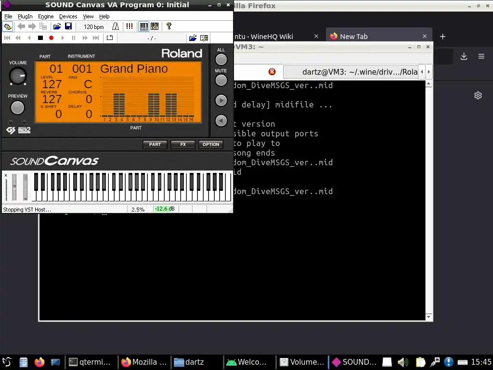The height and width of the screenshot is (370, 493).
Task: Click the OPTION button
Action: point(211,145)
